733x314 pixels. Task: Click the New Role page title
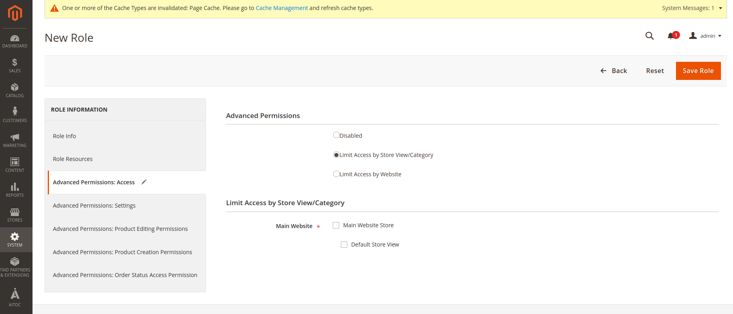pos(69,38)
